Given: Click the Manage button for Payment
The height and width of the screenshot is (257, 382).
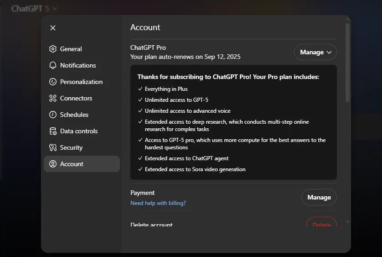Looking at the screenshot, I should point(319,197).
